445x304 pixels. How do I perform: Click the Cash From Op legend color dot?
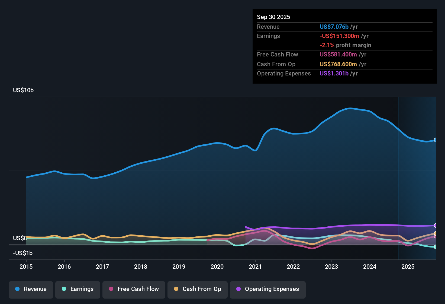tap(176, 289)
